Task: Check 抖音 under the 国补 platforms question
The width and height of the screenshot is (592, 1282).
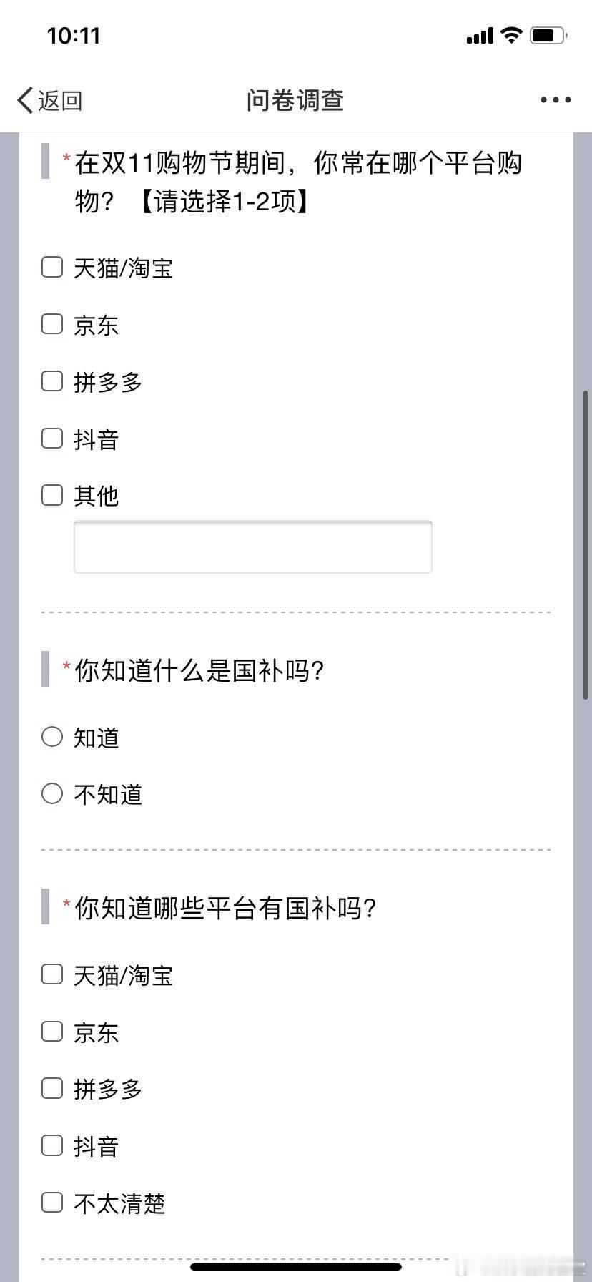Action: 52,1145
